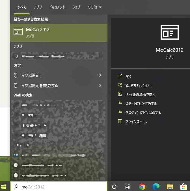The height and width of the screenshot is (191, 190).
Task: Launch Google Chrome from taskbar
Action: [142, 187]
